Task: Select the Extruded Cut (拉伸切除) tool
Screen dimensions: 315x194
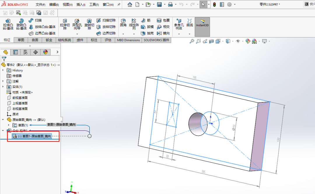Action: pos(65,24)
